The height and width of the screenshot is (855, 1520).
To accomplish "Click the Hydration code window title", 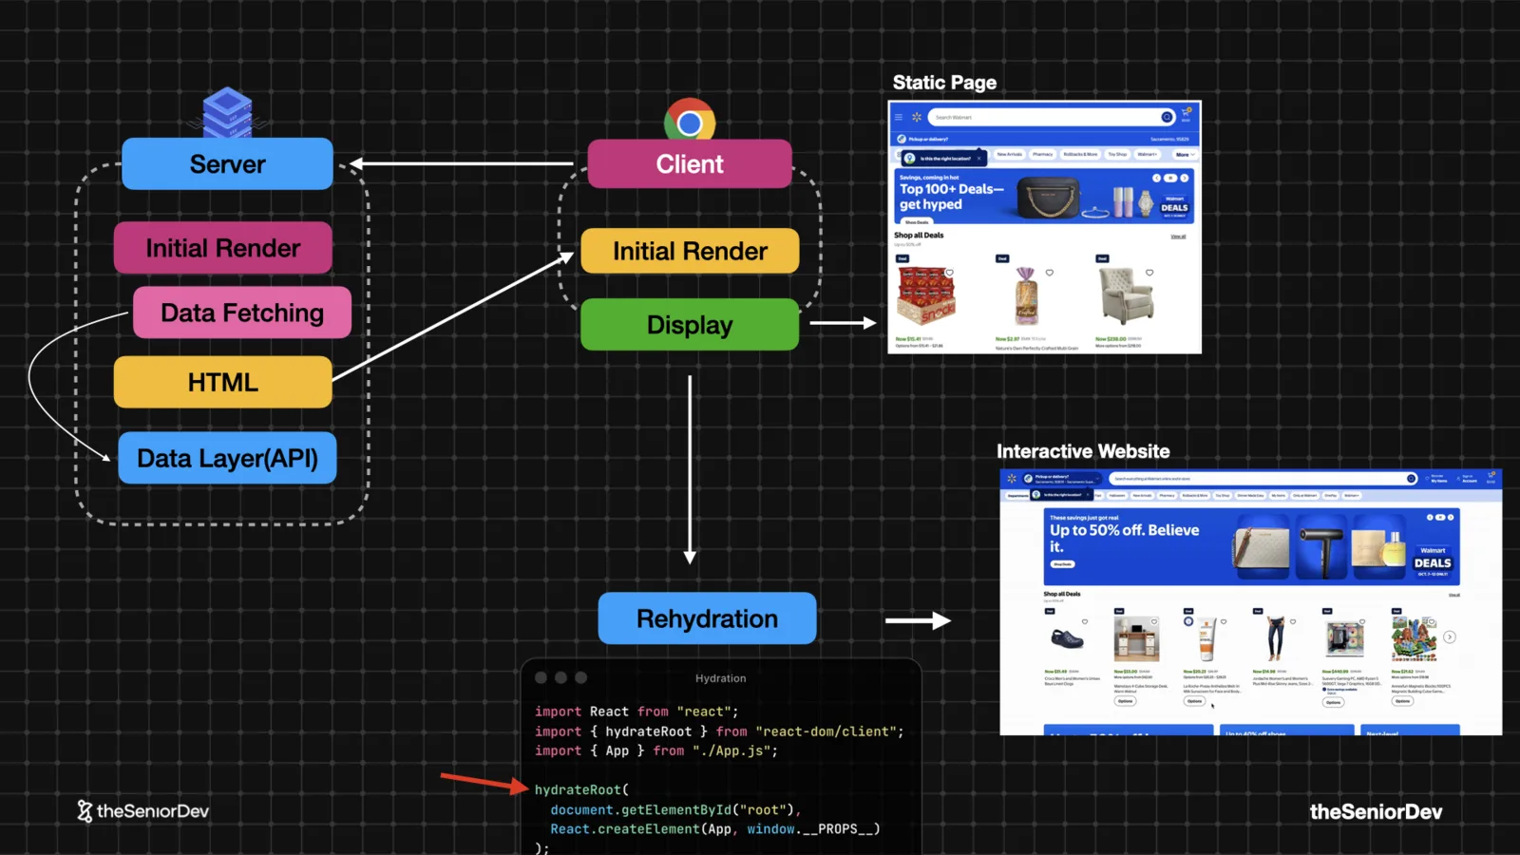I will tap(720, 678).
